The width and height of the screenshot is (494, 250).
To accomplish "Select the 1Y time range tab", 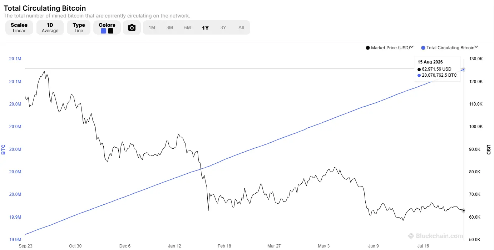I will point(206,27).
